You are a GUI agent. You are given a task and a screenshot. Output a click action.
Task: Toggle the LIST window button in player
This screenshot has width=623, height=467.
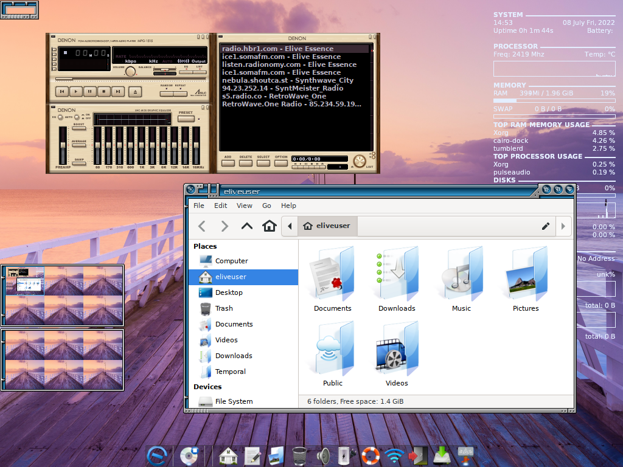point(200,72)
